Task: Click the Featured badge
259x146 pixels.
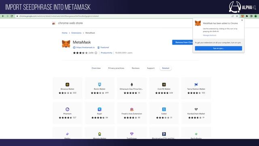Action: (x=103, y=47)
